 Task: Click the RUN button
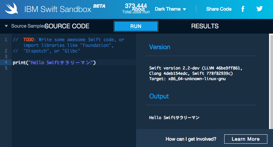coord(136,26)
